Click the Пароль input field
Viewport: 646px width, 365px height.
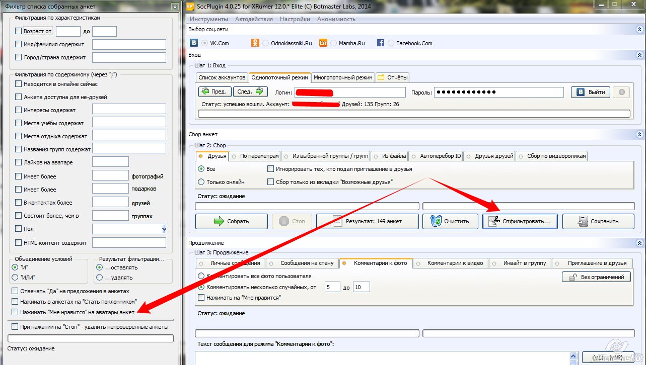tap(499, 92)
